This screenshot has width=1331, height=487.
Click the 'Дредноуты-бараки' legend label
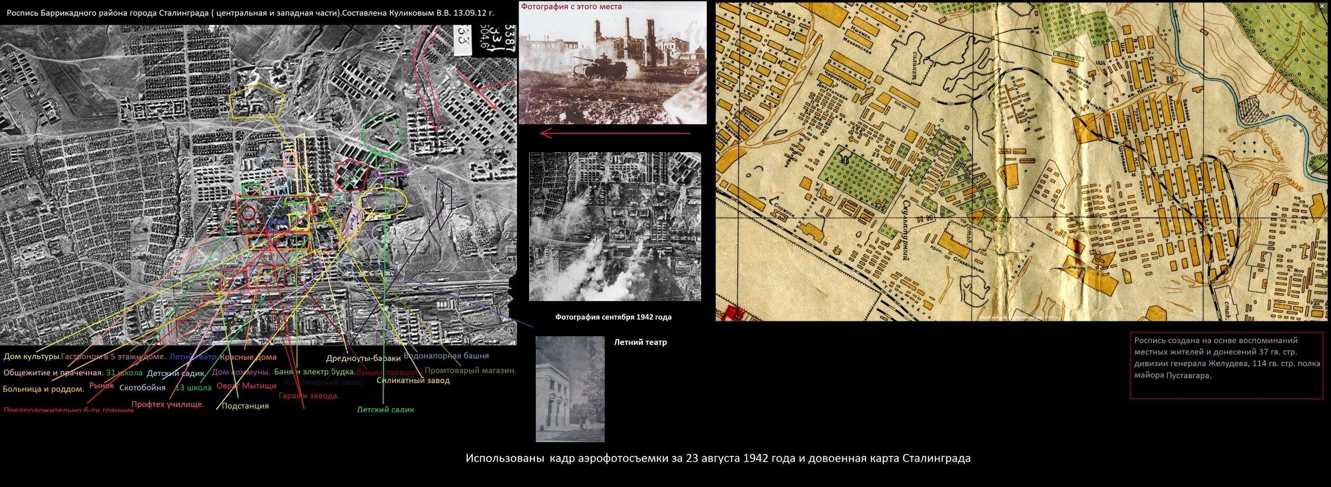[363, 358]
